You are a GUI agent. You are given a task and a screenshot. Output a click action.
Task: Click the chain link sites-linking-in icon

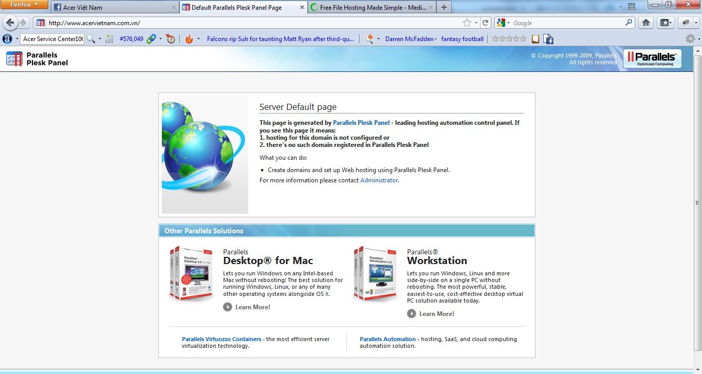[151, 39]
